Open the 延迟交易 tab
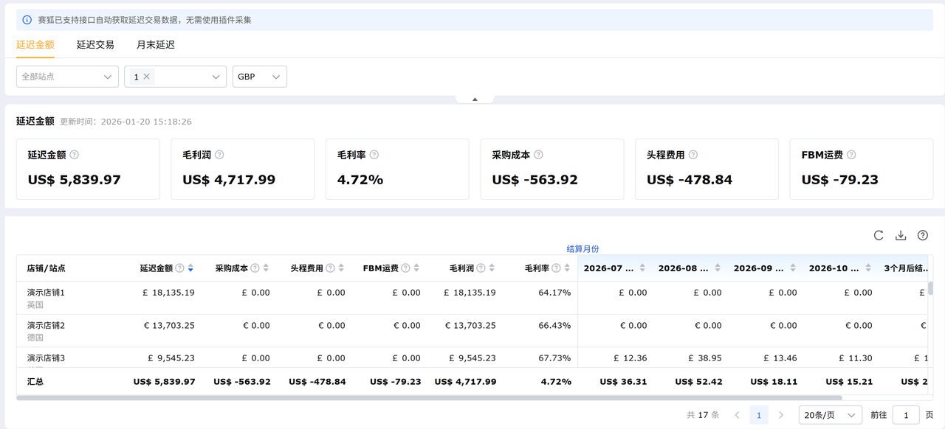Image resolution: width=945 pixels, height=429 pixels. tap(95, 45)
